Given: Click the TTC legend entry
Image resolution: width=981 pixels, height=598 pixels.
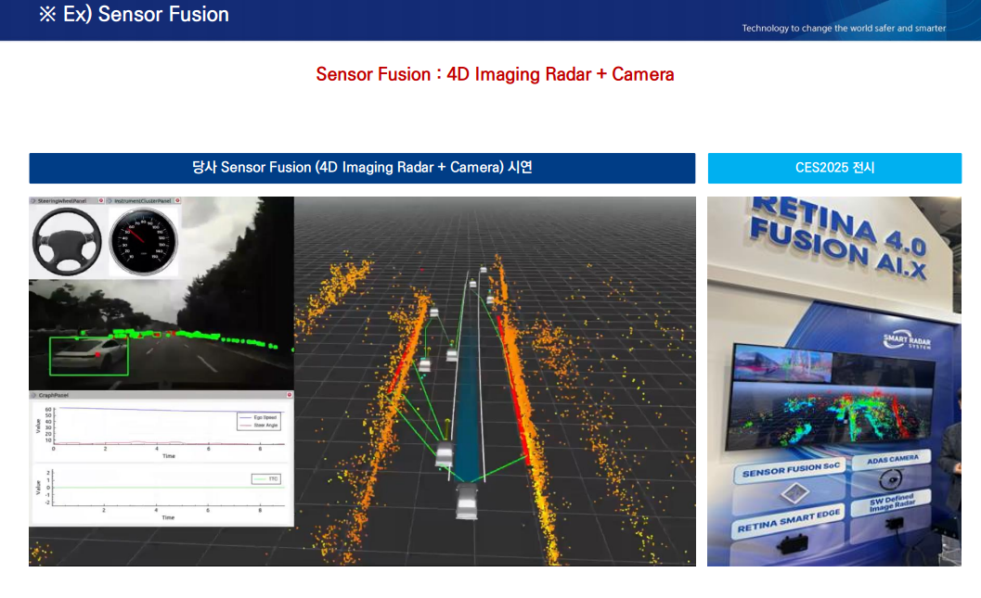Looking at the screenshot, I should click(x=266, y=479).
